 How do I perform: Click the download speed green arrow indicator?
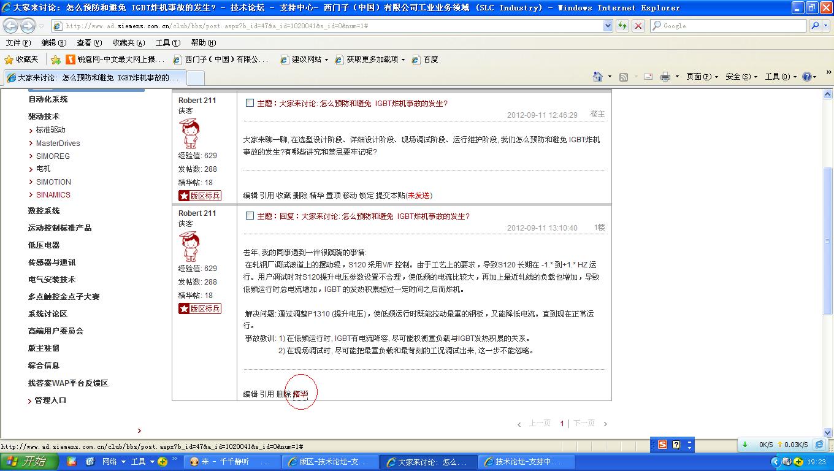[x=745, y=445]
